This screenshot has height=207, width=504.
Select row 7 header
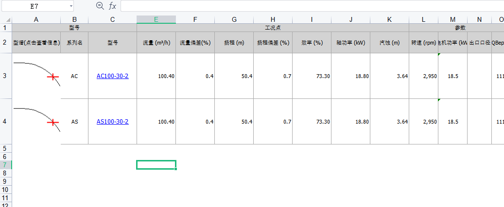6,165
